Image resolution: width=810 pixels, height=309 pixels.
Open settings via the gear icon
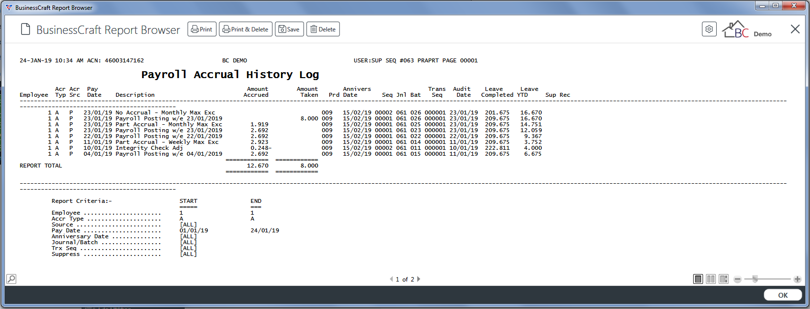click(709, 29)
